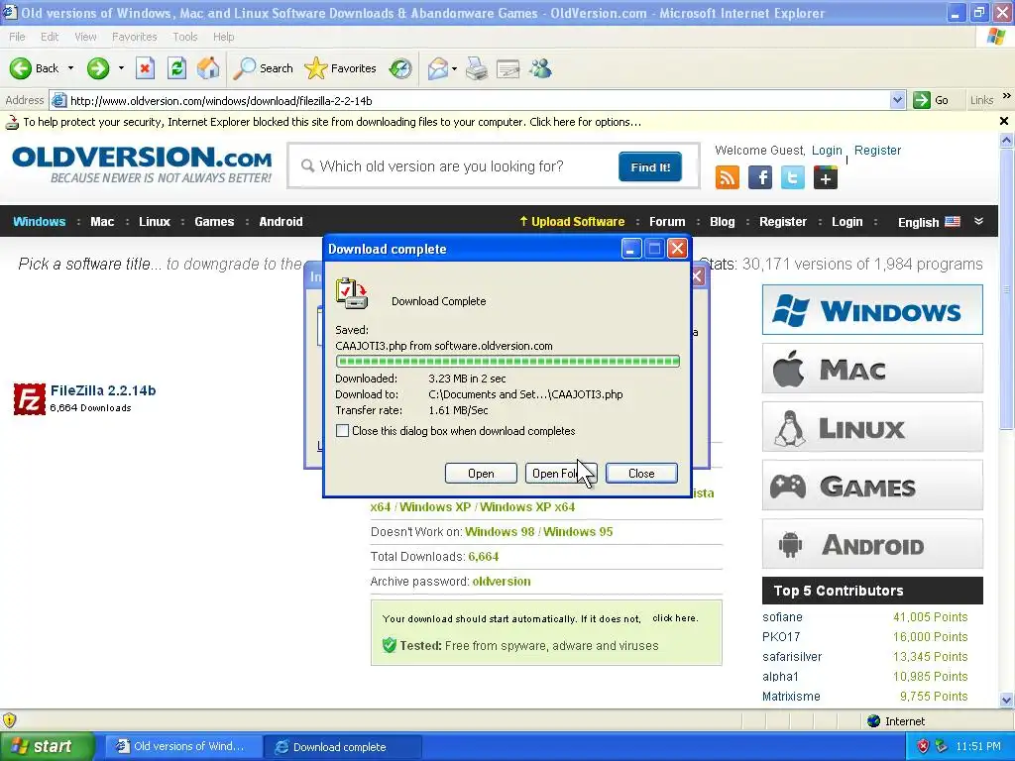Click the green Forward arrow icon
This screenshot has width=1015, height=761.
click(98, 68)
